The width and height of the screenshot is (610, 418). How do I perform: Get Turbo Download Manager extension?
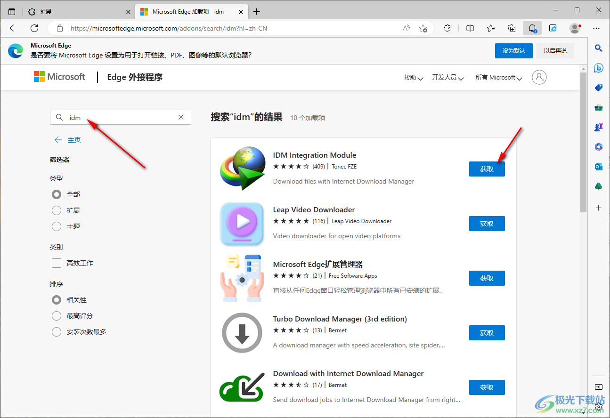point(487,333)
